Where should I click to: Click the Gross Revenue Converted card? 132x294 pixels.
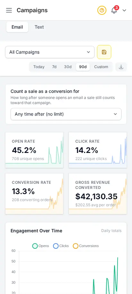click(98, 194)
